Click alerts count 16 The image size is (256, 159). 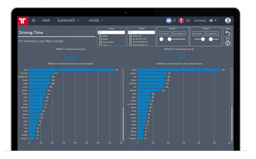188,20
